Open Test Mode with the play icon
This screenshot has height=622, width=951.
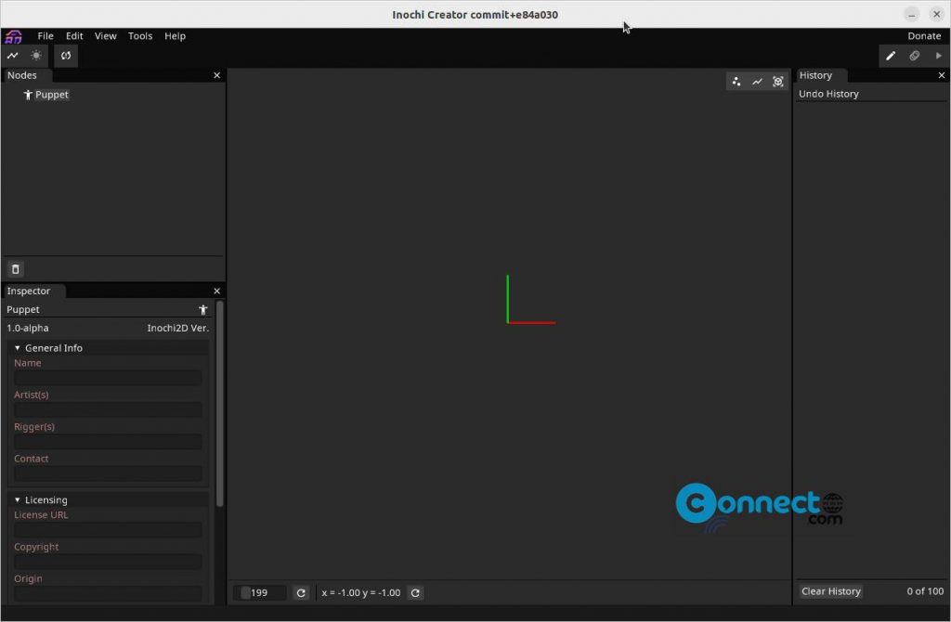click(938, 56)
